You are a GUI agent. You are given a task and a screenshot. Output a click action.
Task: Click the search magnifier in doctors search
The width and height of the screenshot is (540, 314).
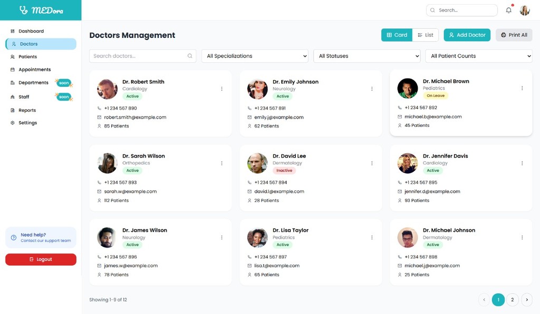pyautogui.click(x=190, y=56)
